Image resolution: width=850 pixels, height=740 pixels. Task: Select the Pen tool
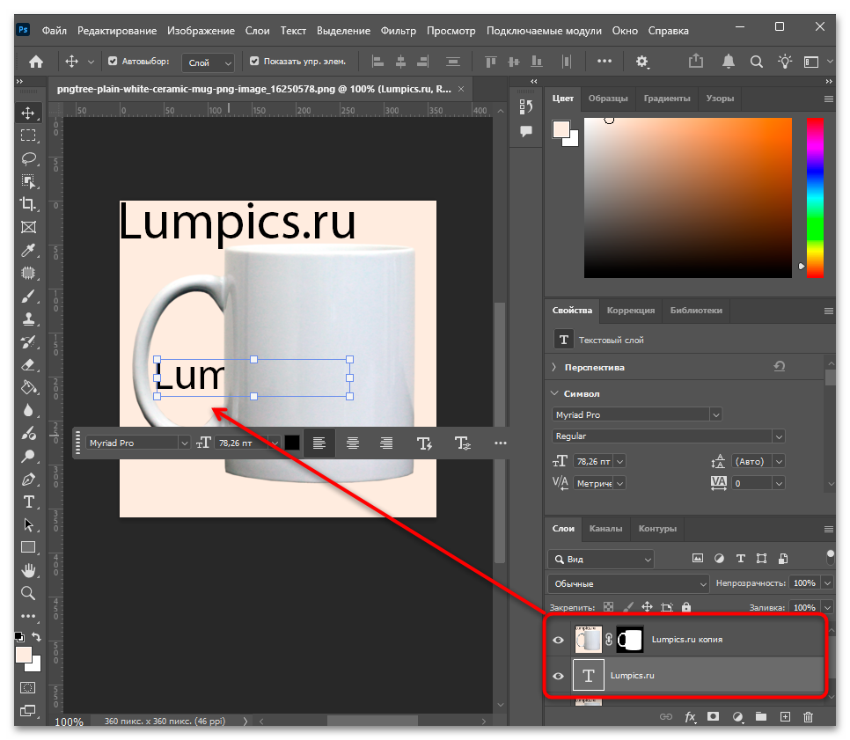(28, 480)
